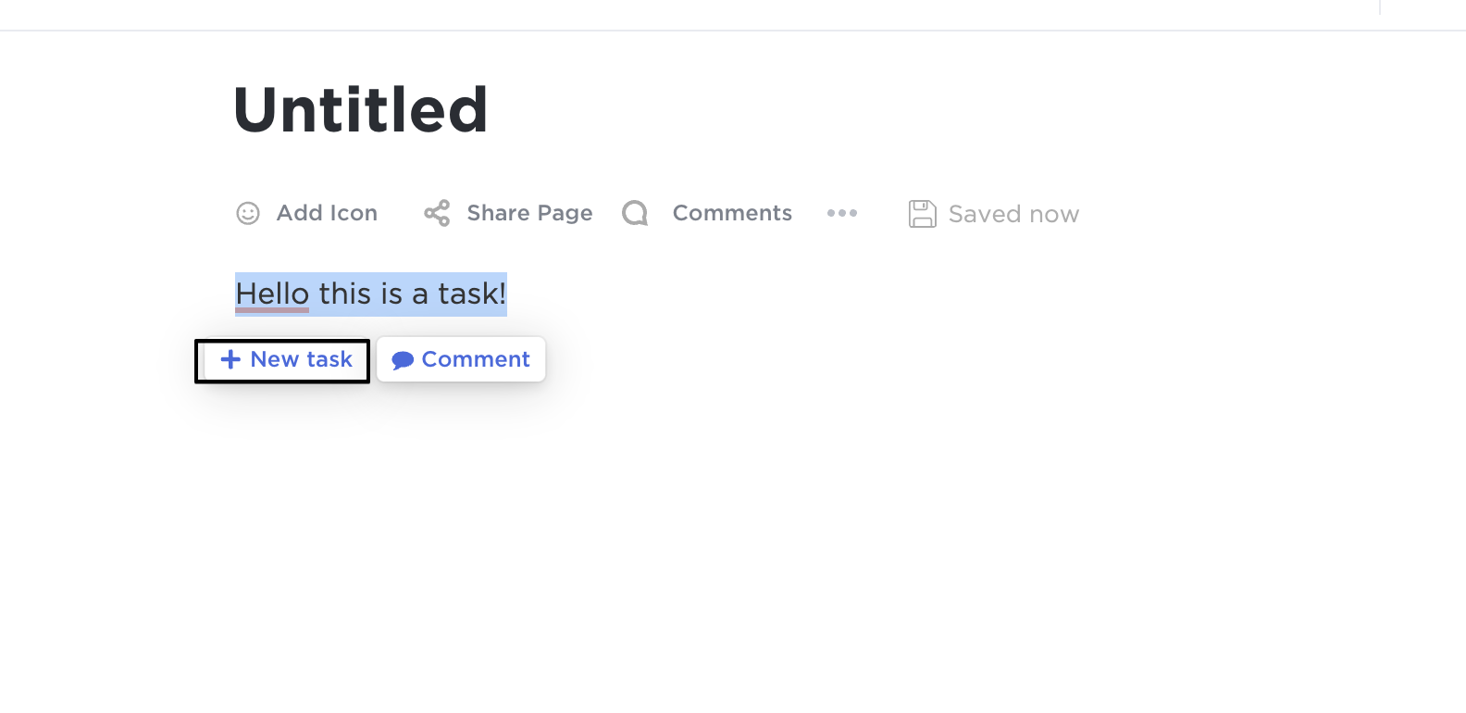Click the highlighted sentence 'Hello this is a task!'
The height and width of the screenshot is (713, 1466).
point(371,294)
